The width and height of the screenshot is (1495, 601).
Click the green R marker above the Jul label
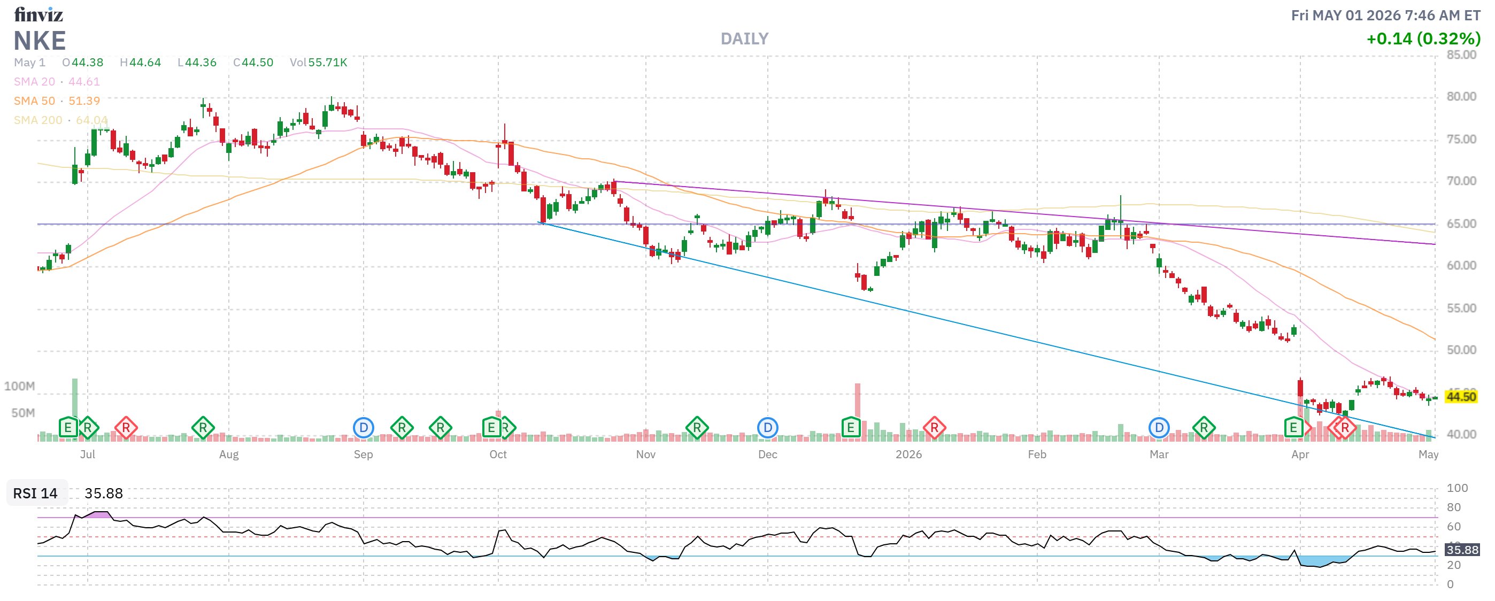tap(88, 428)
